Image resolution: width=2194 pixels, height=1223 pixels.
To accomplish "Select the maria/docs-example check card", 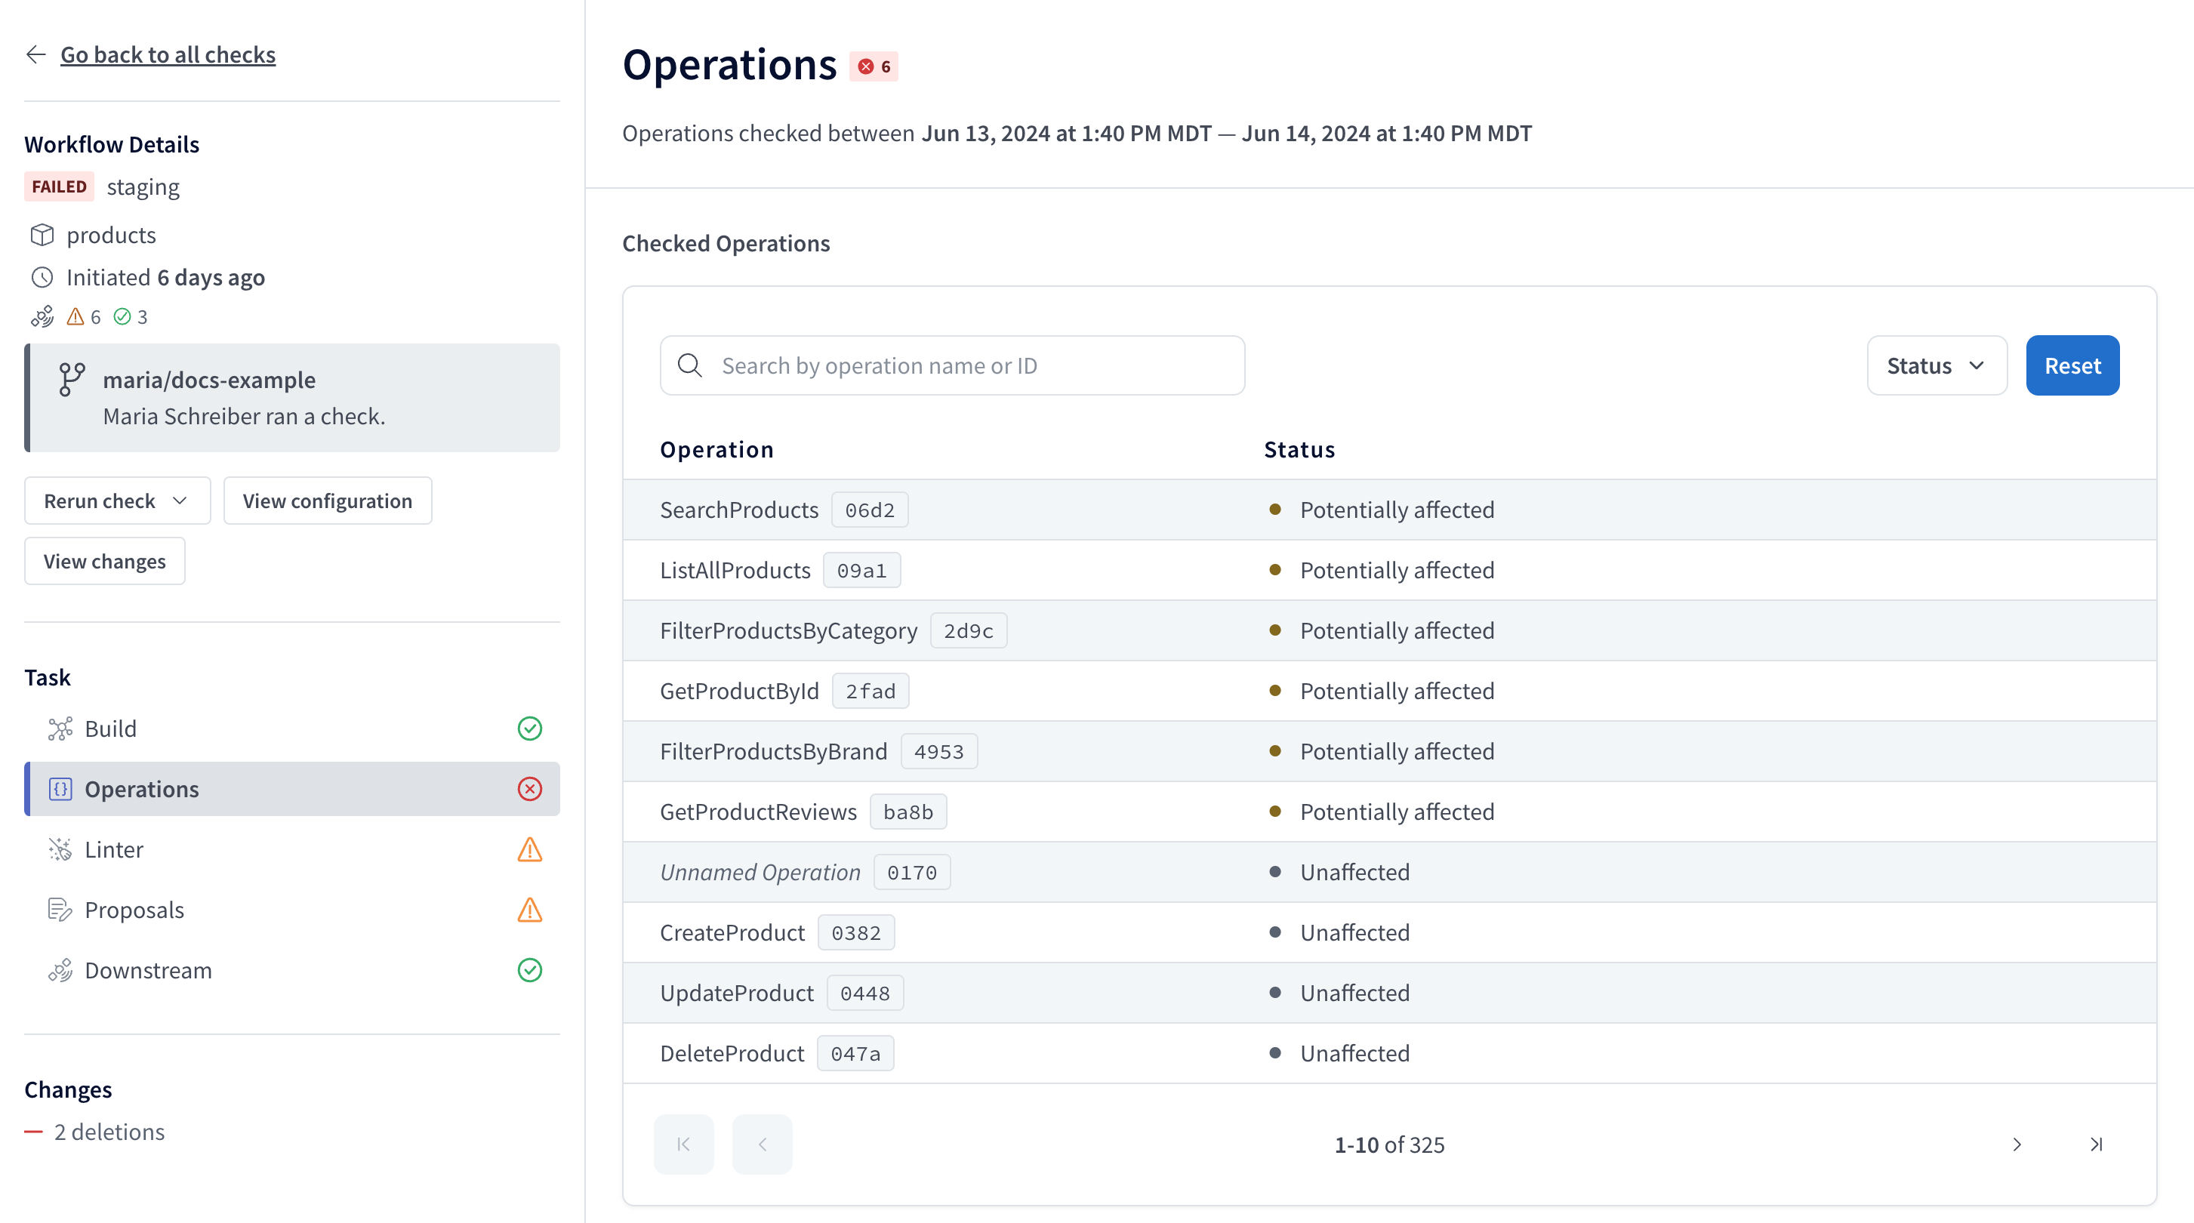I will (x=292, y=398).
